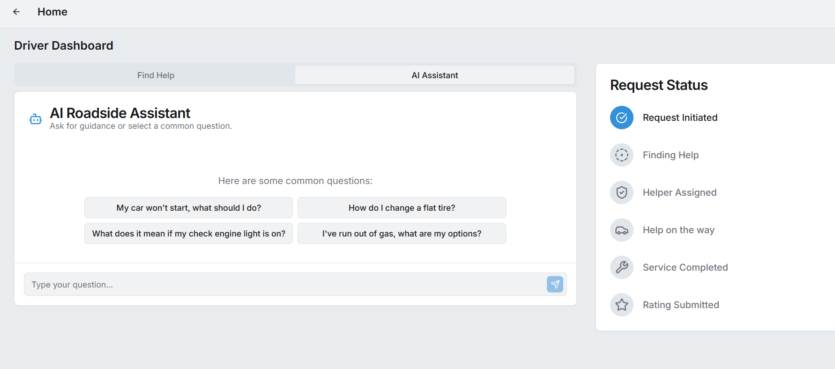835x369 pixels.
Task: Click the robot assistant icon
Action: click(x=36, y=119)
